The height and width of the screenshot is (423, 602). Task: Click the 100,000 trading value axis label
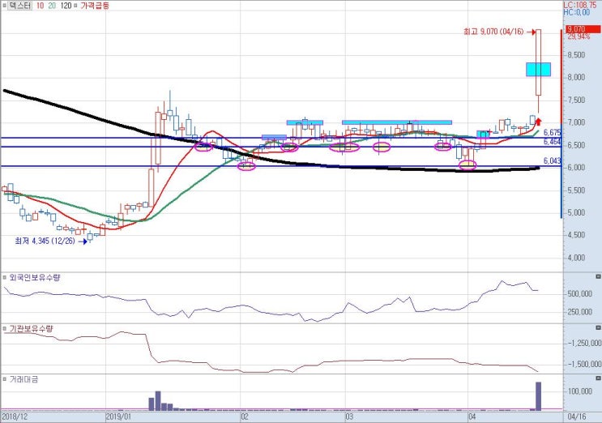(580, 391)
